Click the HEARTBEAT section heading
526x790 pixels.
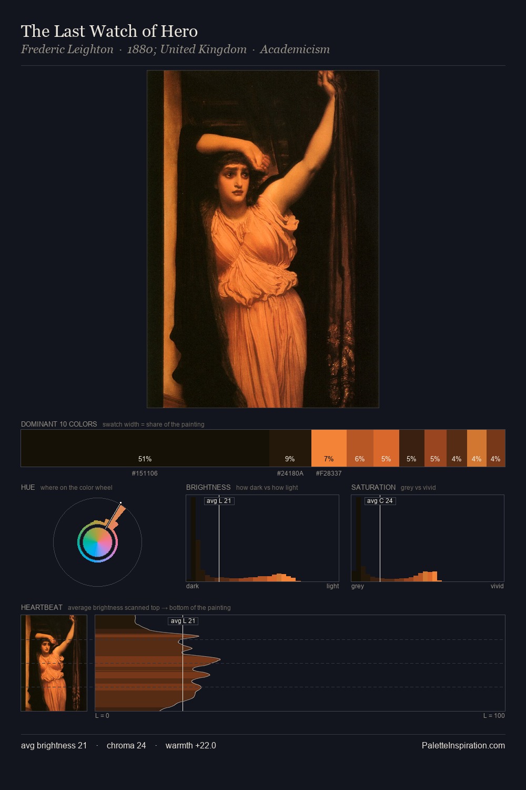coord(42,607)
